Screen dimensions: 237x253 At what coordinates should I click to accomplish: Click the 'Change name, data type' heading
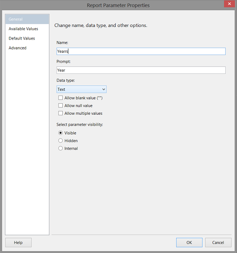(101, 25)
